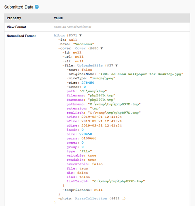195x206 pixels.
Task: Click the UploadedFile class name
Action: 90,65
